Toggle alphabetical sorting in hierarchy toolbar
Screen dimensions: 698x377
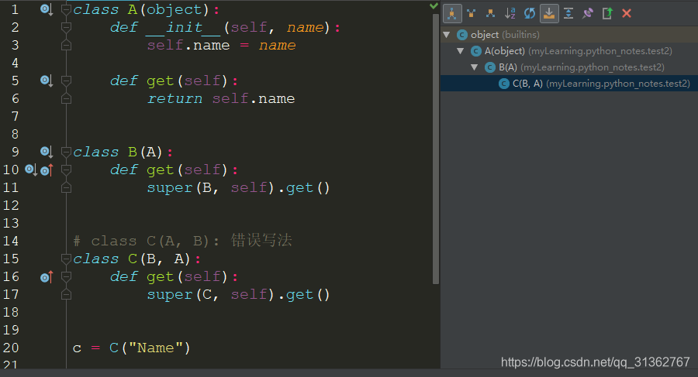coord(510,13)
